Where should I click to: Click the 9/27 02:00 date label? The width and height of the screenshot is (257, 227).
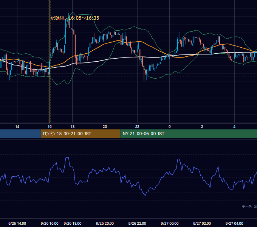click(202, 223)
